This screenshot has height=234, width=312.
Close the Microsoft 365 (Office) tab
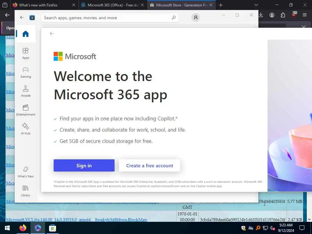point(142,5)
